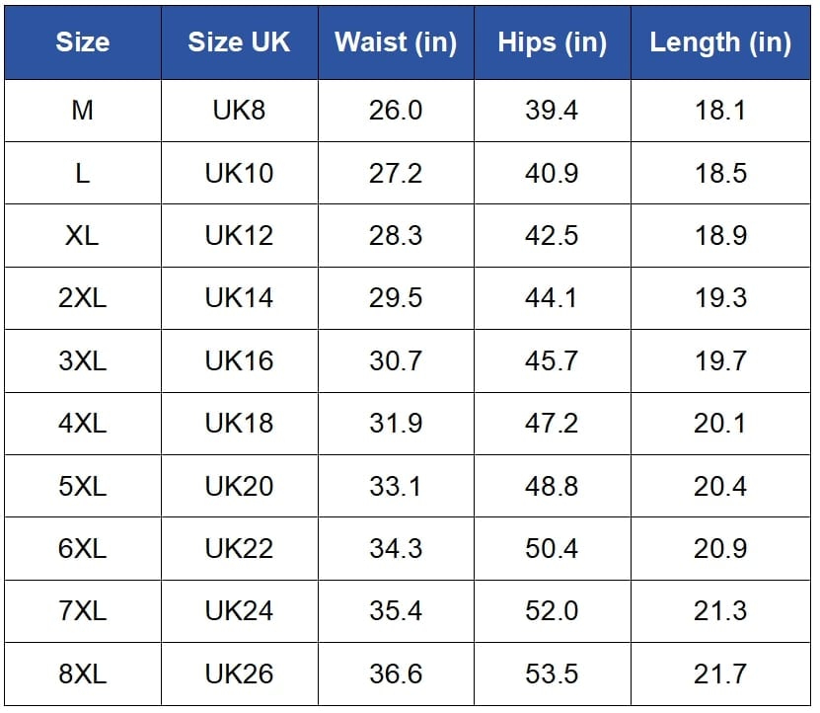The image size is (820, 713).
Task: Select the Hips (in) column header
Action: [552, 42]
